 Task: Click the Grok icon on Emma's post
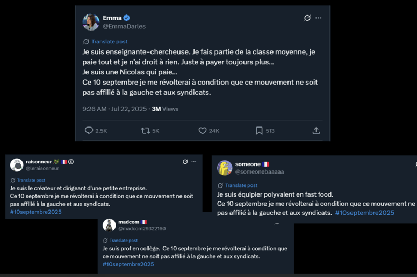(307, 18)
